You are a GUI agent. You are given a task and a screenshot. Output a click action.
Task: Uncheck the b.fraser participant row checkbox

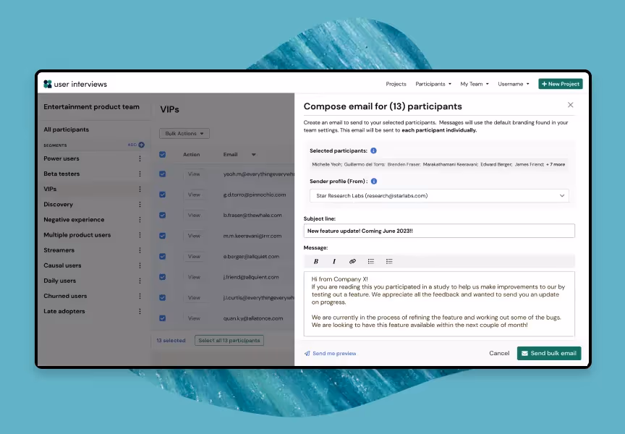(162, 216)
